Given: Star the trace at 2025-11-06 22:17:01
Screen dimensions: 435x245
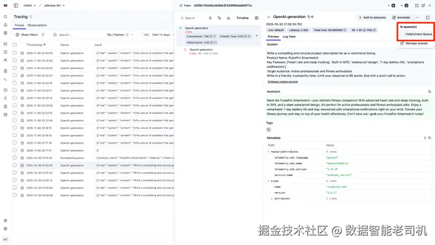Looking at the screenshot, I should point(22,150).
